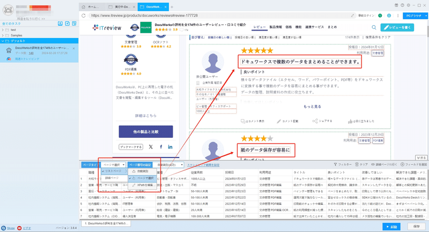
Task: Click the ブックマークする button
Action: click(x=131, y=147)
